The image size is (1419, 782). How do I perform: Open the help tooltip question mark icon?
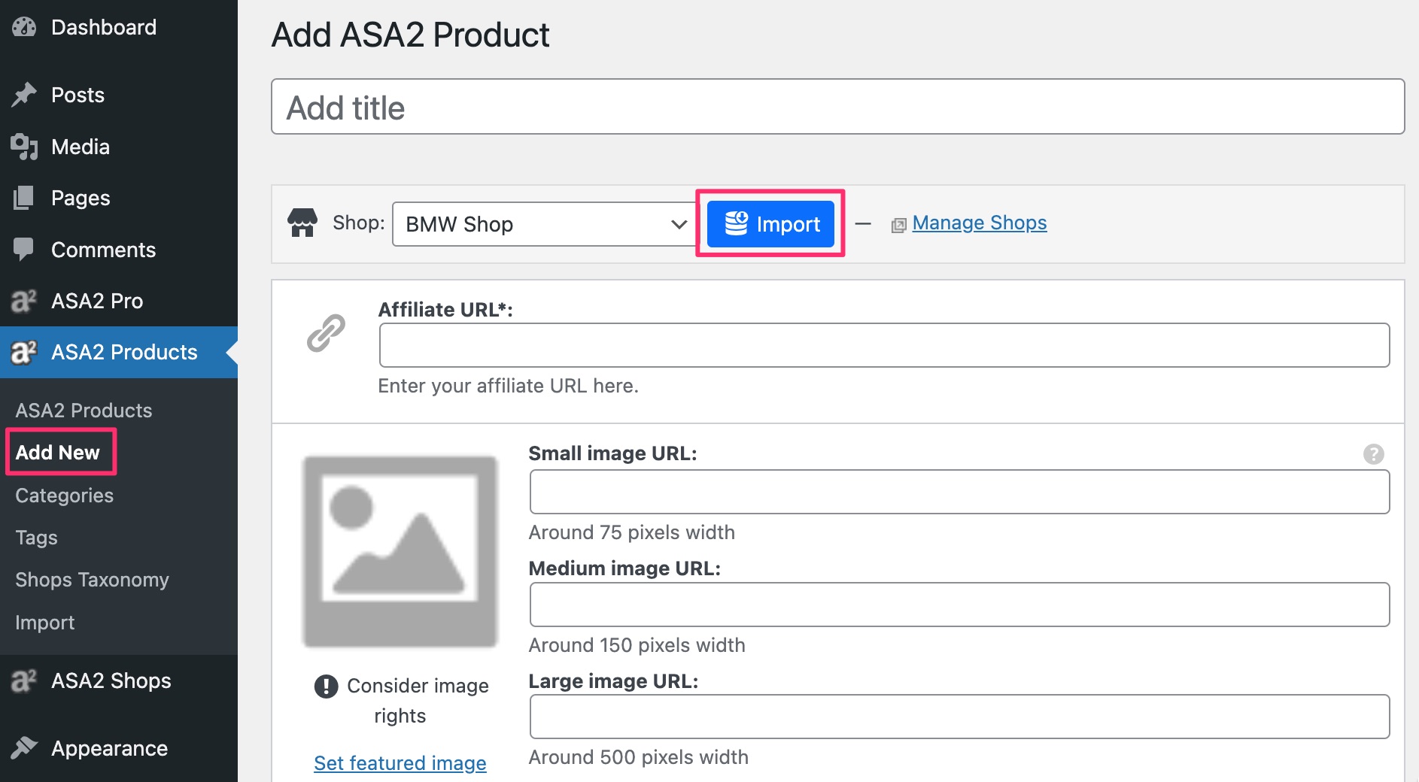(1374, 453)
